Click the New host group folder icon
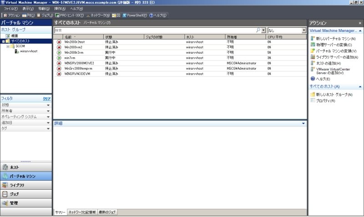 (313, 94)
